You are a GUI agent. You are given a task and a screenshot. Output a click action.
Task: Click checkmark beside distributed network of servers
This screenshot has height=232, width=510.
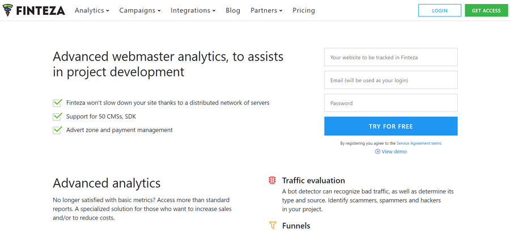(57, 102)
